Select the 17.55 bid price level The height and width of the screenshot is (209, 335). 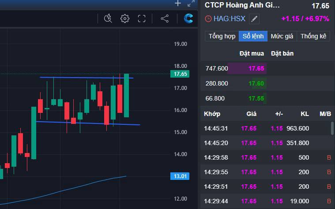(256, 98)
